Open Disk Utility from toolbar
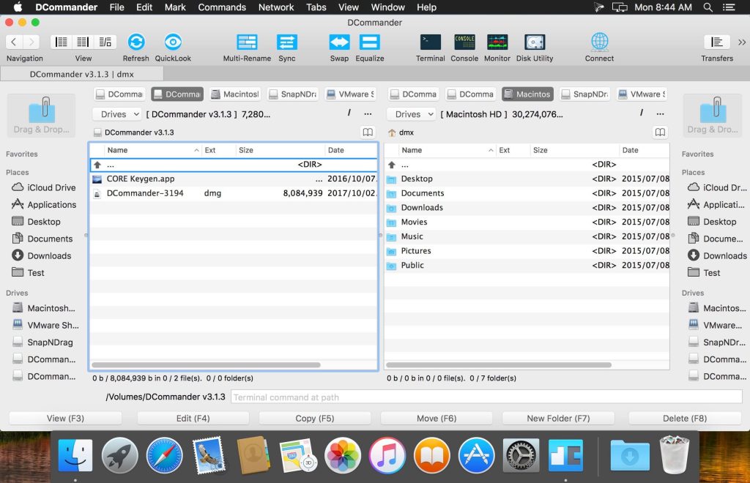The height and width of the screenshot is (483, 750). click(x=535, y=42)
